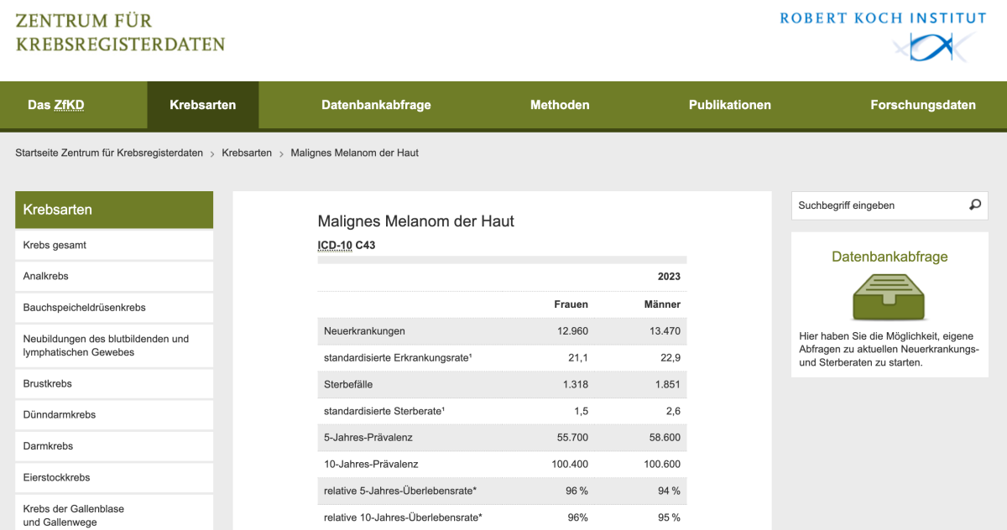The width and height of the screenshot is (1007, 530).
Task: Click the 2023 year header
Action: coord(669,277)
